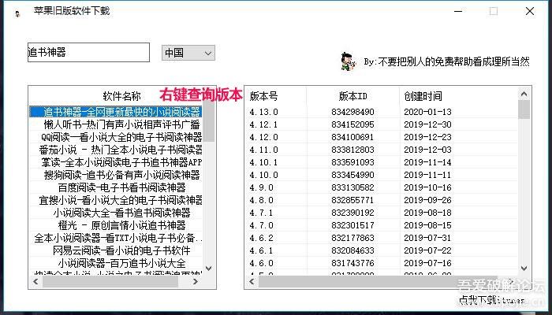The width and height of the screenshot is (552, 315).
Task: Select version 4.6.0 row
Action: click(x=381, y=263)
